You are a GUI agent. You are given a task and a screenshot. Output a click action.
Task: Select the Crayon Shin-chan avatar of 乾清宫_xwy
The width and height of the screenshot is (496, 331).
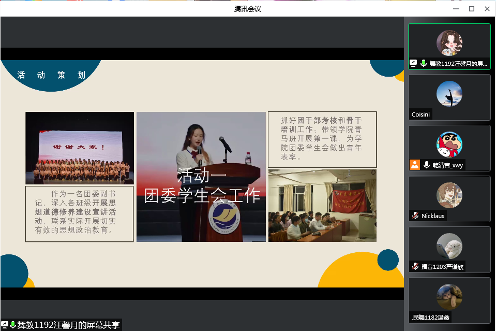pyautogui.click(x=449, y=145)
